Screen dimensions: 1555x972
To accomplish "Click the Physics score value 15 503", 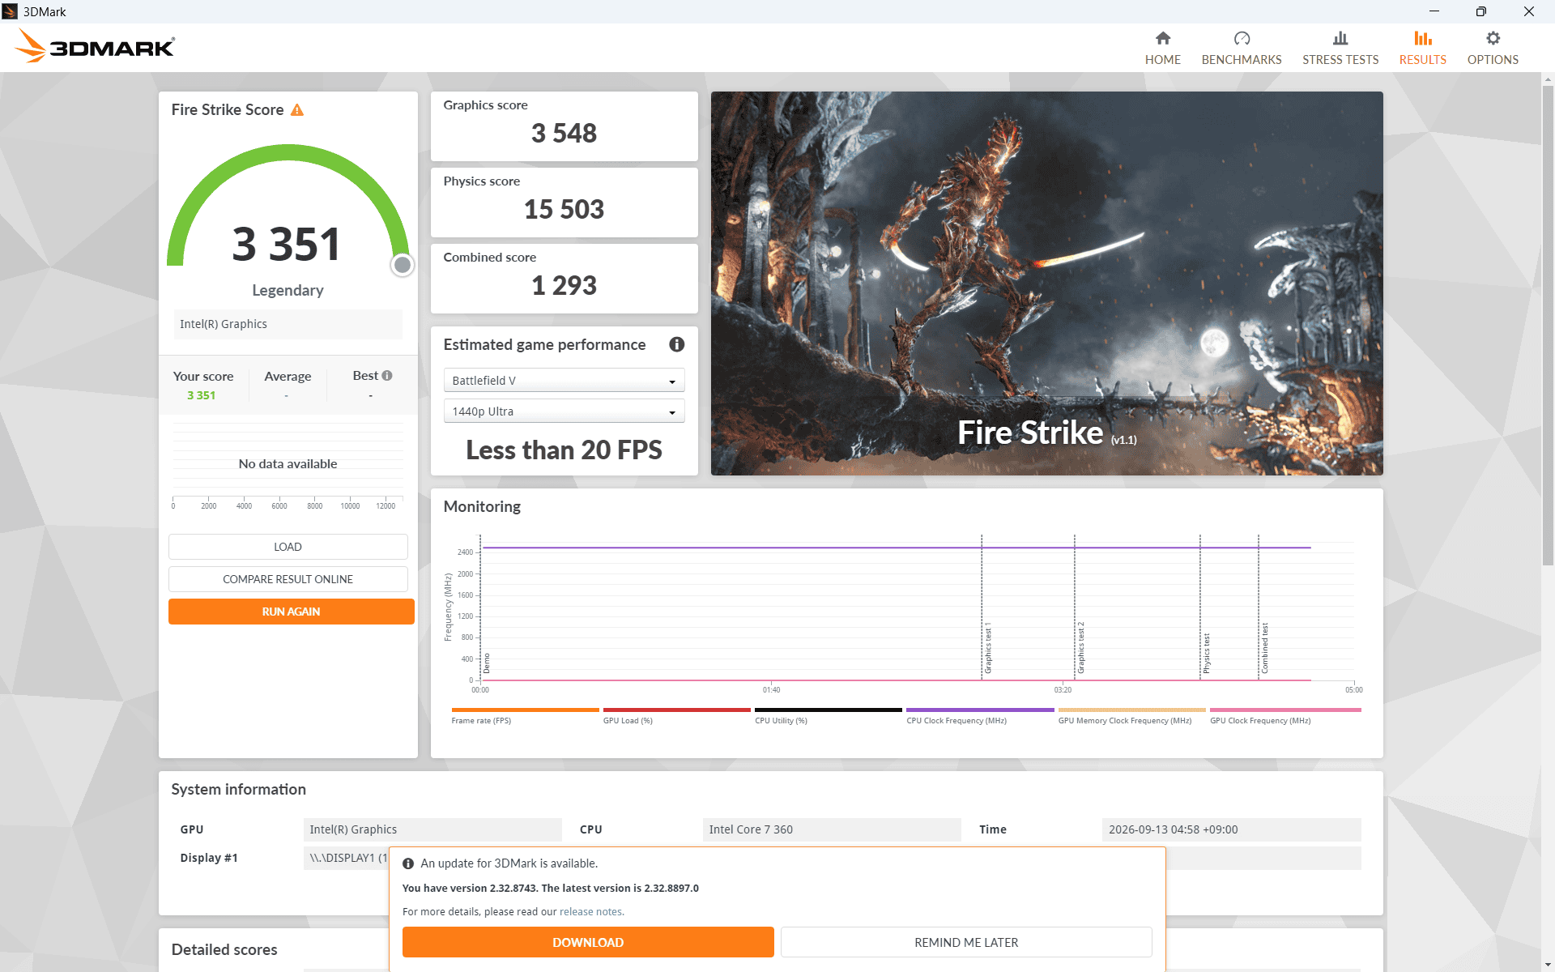I will (x=564, y=209).
